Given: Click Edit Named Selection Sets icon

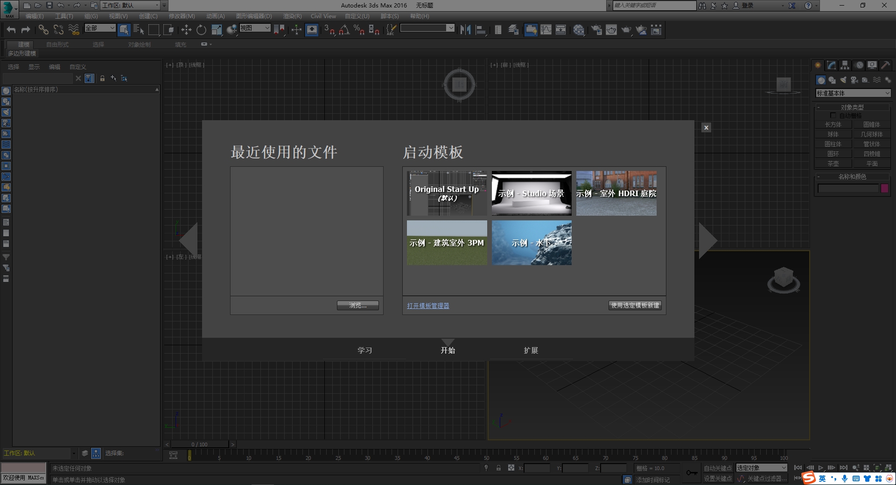Looking at the screenshot, I should tap(391, 30).
